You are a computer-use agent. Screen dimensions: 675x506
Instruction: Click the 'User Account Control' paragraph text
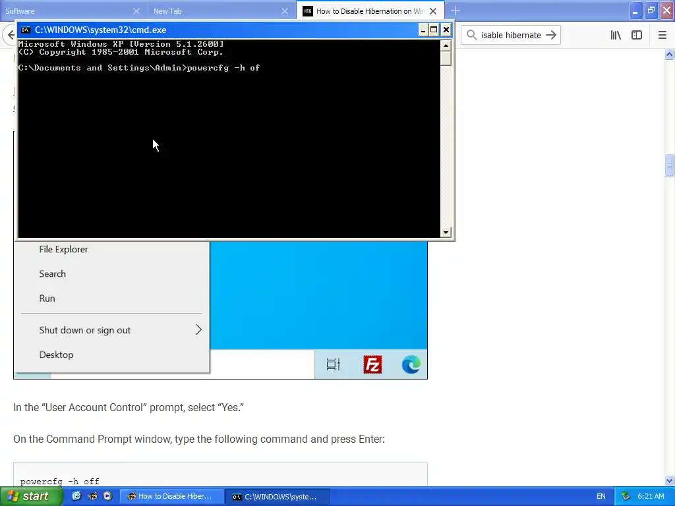[129, 407]
